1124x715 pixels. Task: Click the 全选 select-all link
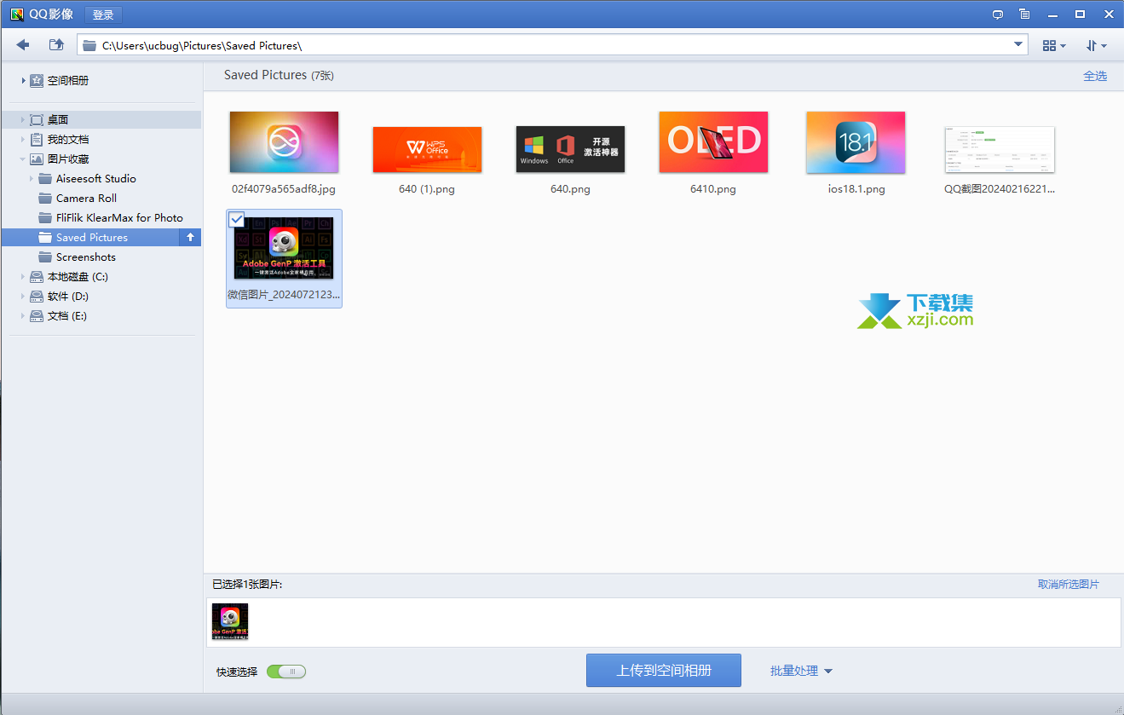pyautogui.click(x=1095, y=76)
